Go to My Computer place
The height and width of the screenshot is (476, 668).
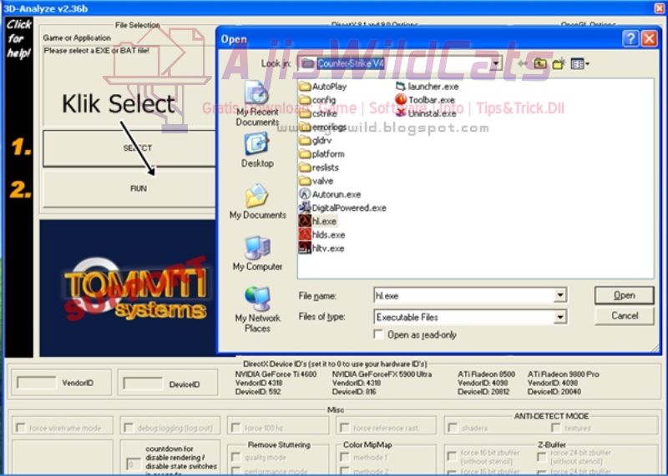tap(257, 253)
